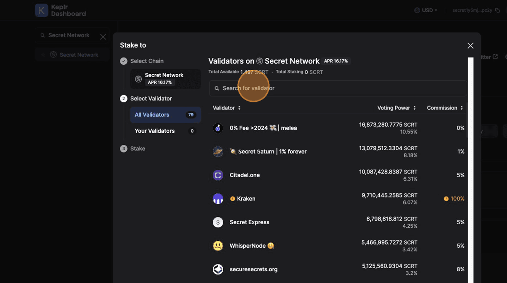Select the Secret Network chain card
Viewport: 507px width, 283px height.
[165, 79]
